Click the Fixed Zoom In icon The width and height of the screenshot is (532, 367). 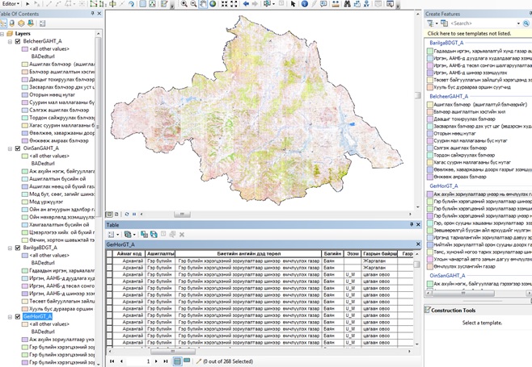(224, 4)
